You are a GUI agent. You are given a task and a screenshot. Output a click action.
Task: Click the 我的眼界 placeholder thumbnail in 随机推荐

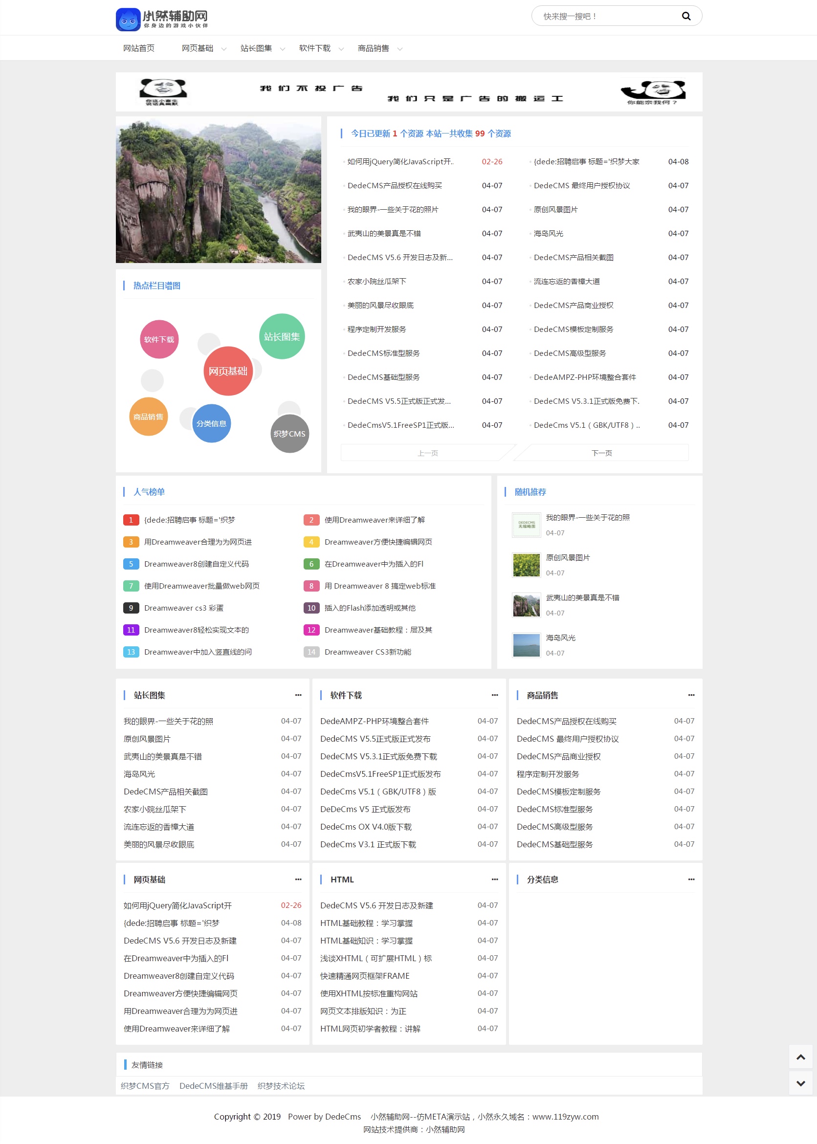pos(526,525)
